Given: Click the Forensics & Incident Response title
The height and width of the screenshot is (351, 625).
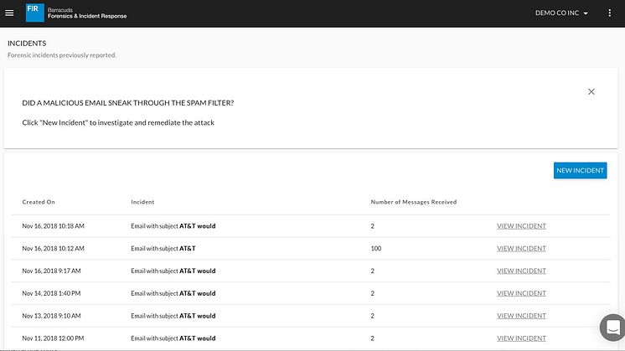Looking at the screenshot, I should [87, 16].
